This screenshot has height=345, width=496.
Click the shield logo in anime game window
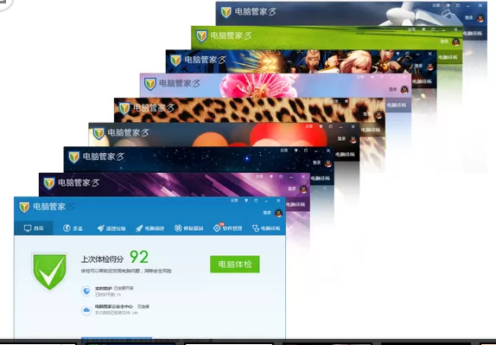tap(175, 61)
